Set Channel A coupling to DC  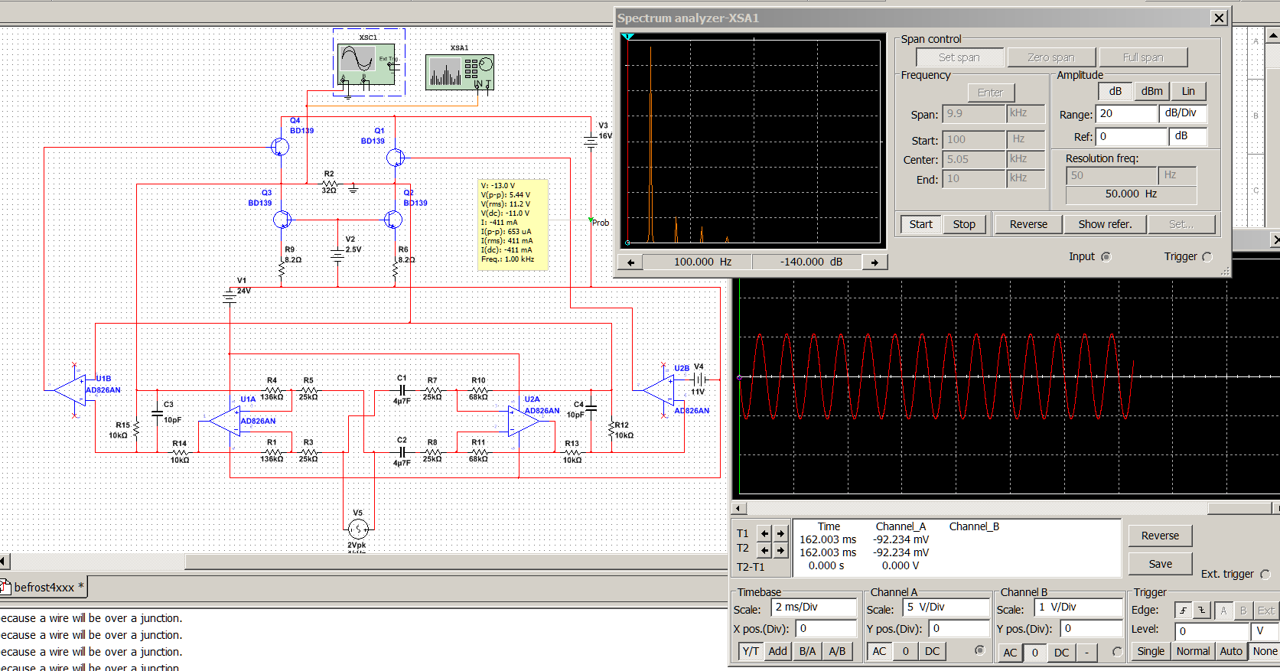pos(932,651)
